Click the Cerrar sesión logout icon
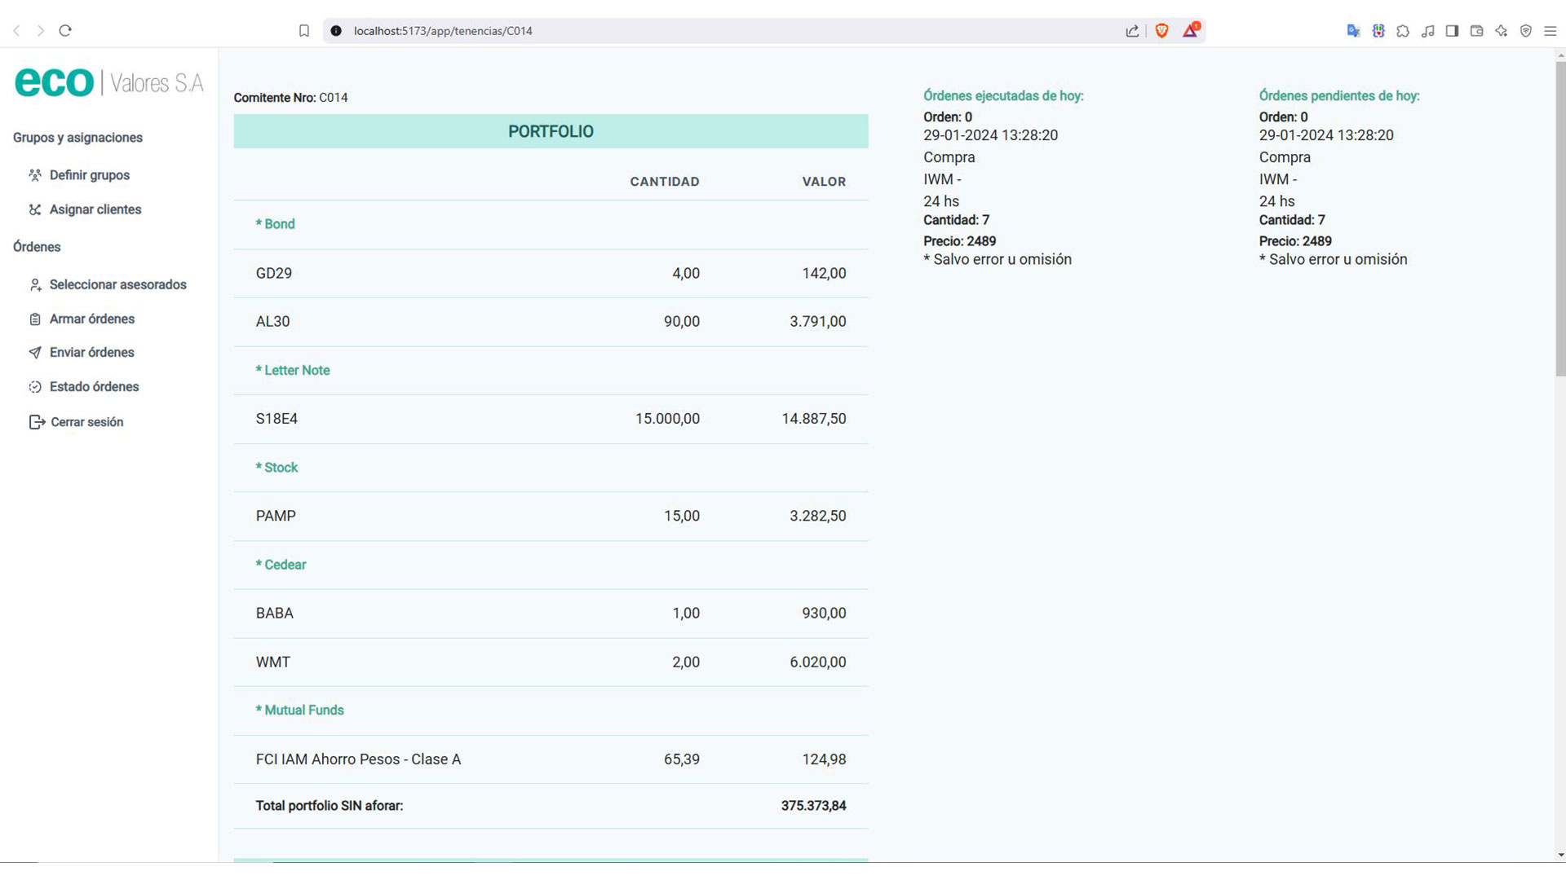The width and height of the screenshot is (1566, 880). 37,422
